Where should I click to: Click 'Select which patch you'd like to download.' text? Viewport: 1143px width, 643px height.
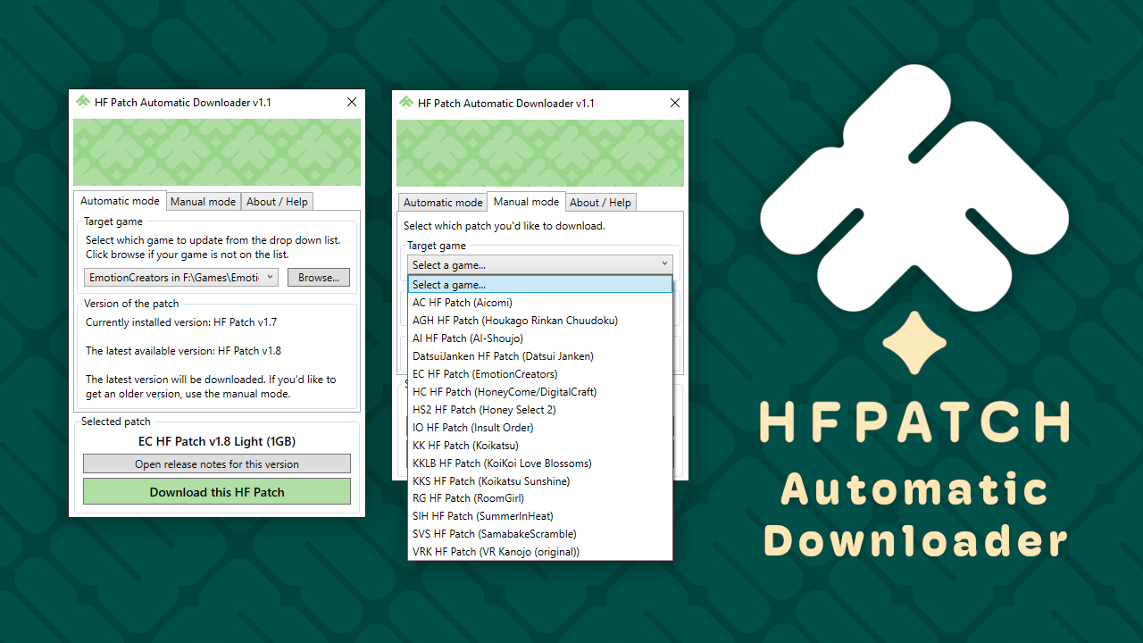(x=505, y=226)
